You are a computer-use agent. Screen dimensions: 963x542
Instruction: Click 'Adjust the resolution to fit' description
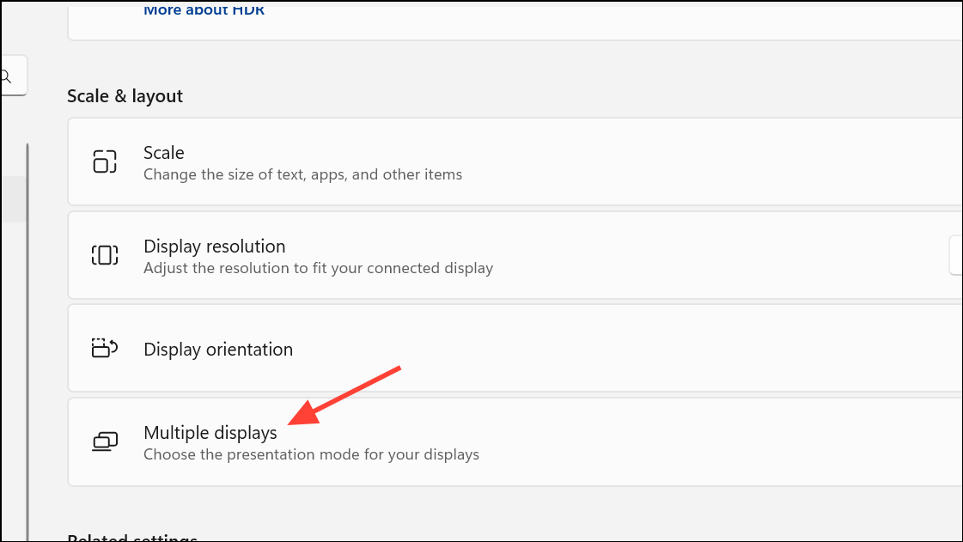318,268
